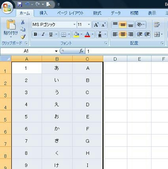Click the Copy icon in clipboard group
This screenshot has width=168, height=169.
[x=23, y=29]
